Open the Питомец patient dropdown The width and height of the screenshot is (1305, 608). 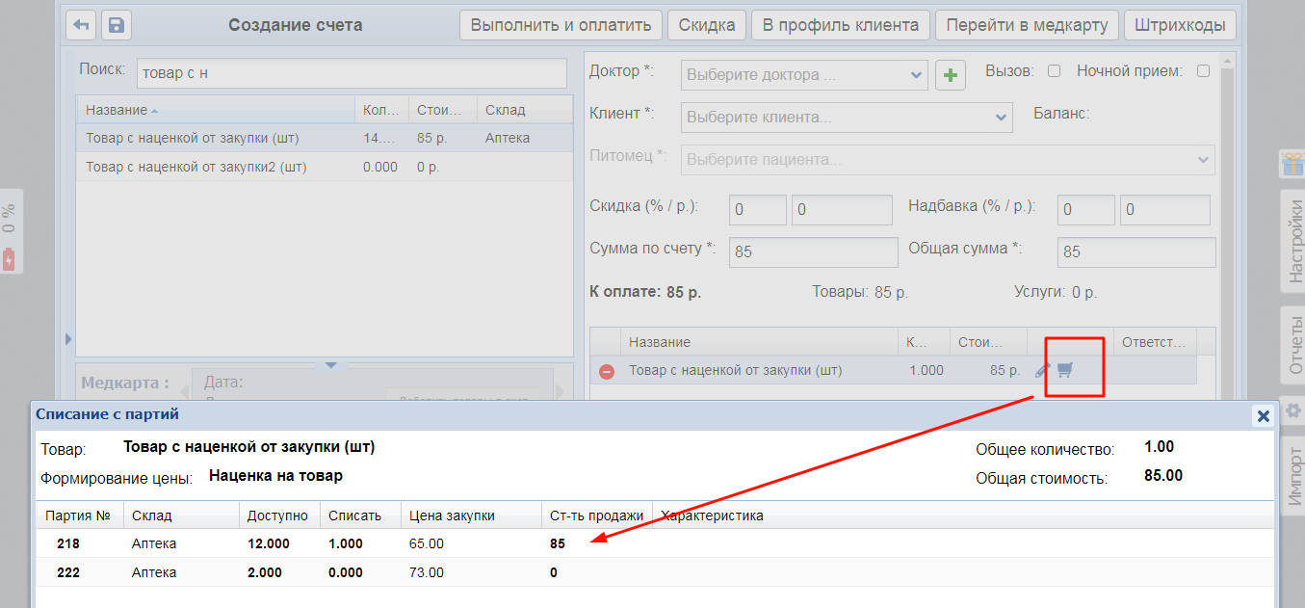[x=948, y=160]
